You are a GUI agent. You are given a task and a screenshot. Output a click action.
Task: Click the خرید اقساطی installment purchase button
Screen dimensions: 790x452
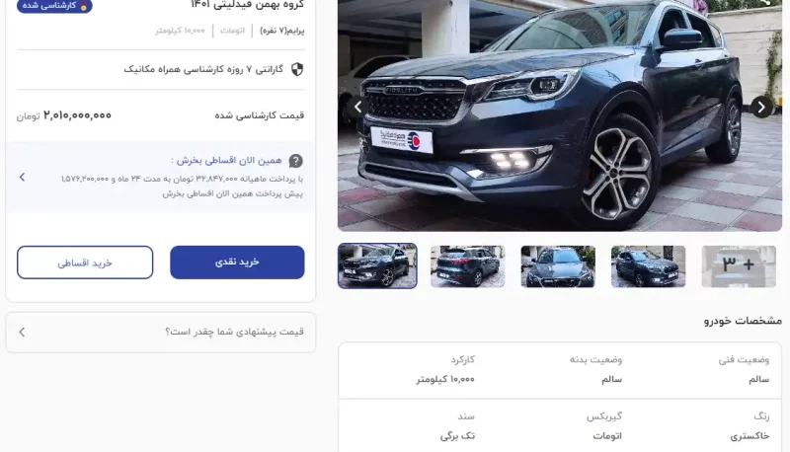[x=85, y=263]
